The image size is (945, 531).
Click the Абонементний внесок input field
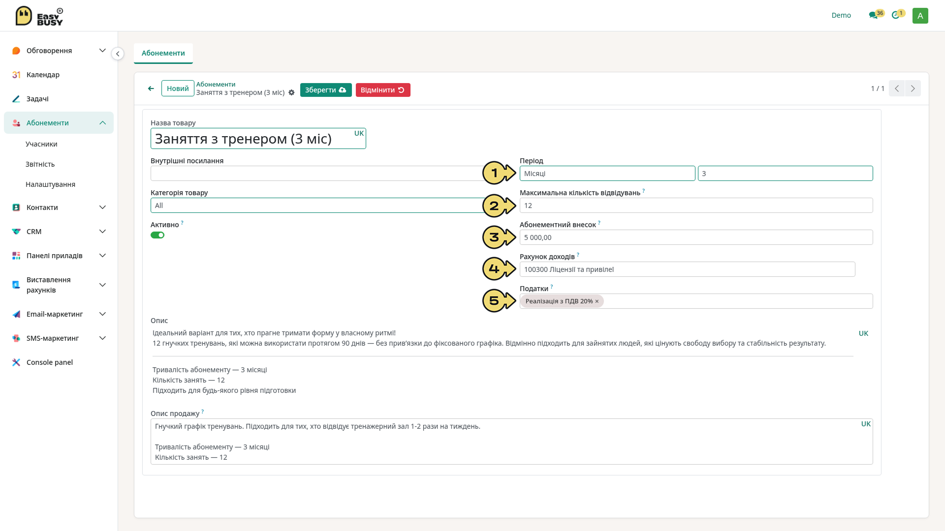(x=696, y=237)
